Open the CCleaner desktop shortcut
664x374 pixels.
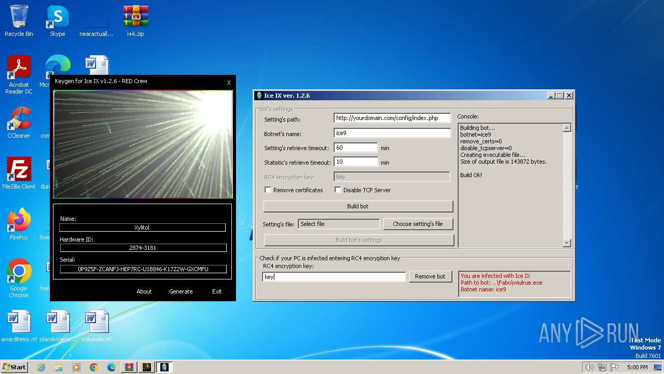point(19,122)
